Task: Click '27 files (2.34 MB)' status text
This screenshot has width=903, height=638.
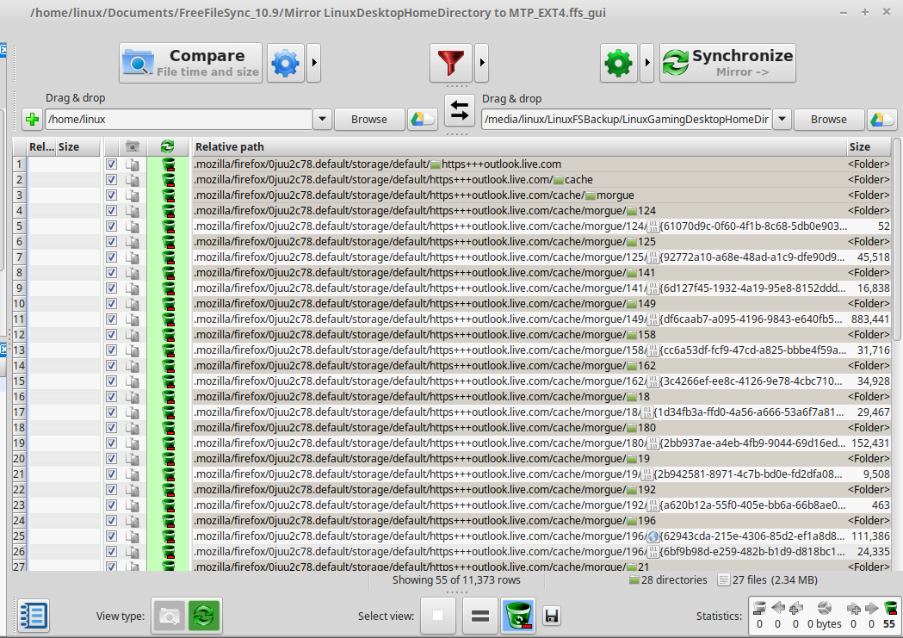Action: tap(775, 579)
